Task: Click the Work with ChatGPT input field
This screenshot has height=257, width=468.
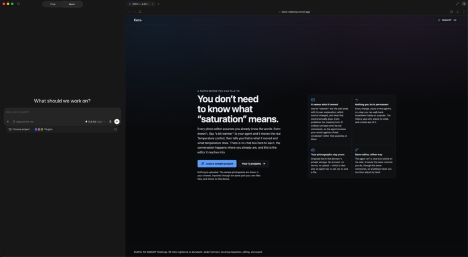Action: [62, 112]
